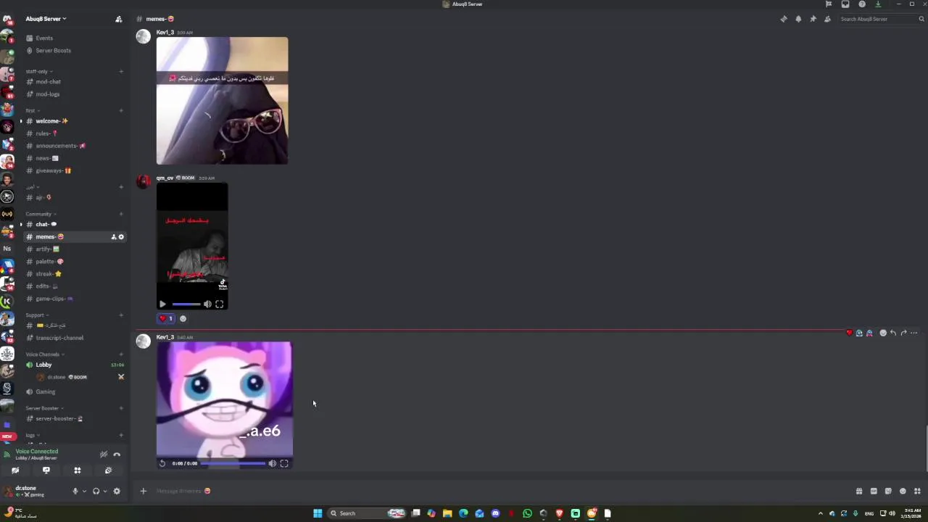Open notification settings bell icon
Screen dimensions: 928x522
(798, 19)
